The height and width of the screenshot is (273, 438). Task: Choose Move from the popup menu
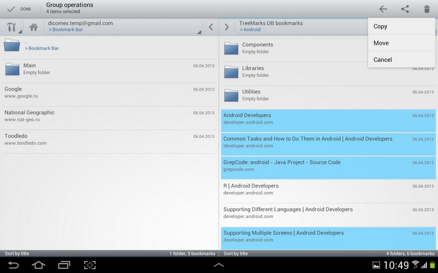click(x=401, y=43)
